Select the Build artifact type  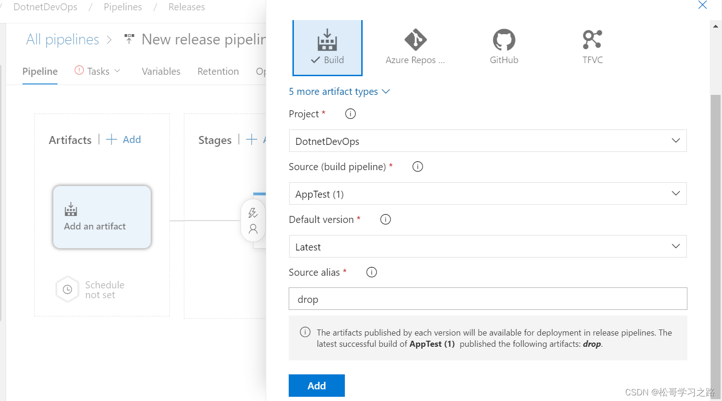pyautogui.click(x=327, y=48)
